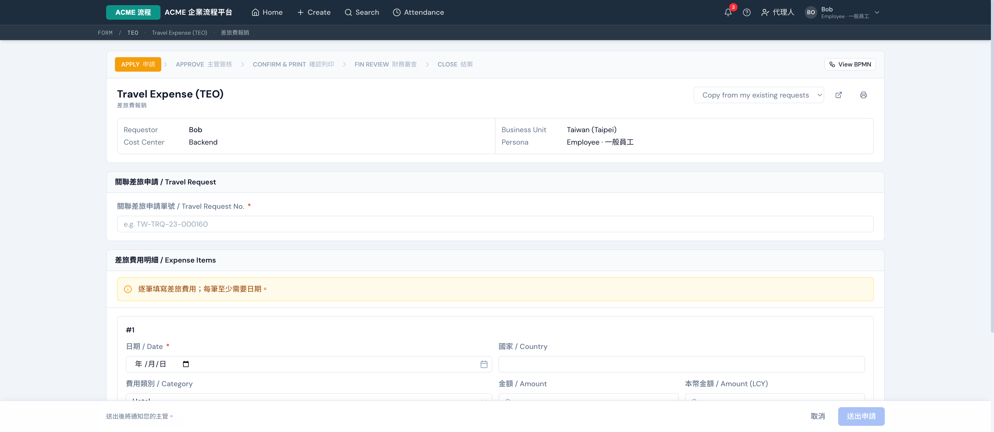Open the Attendance page
The height and width of the screenshot is (432, 994).
point(418,12)
